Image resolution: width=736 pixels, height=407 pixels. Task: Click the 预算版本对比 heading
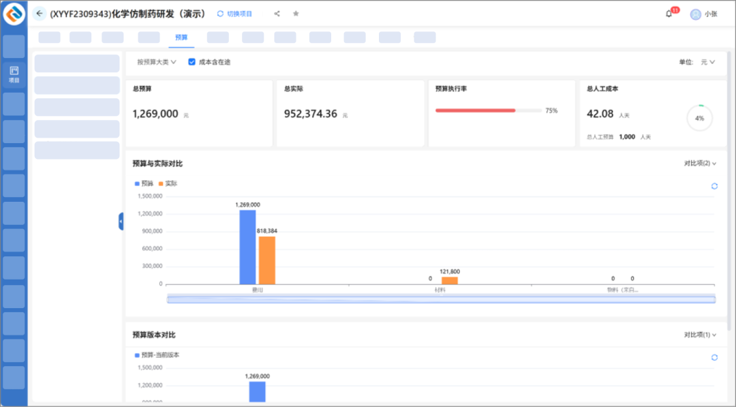tap(153, 335)
